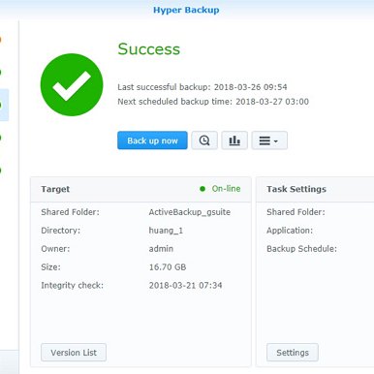Click the Next scheduled backup time line
374x374 pixels.
(213, 102)
